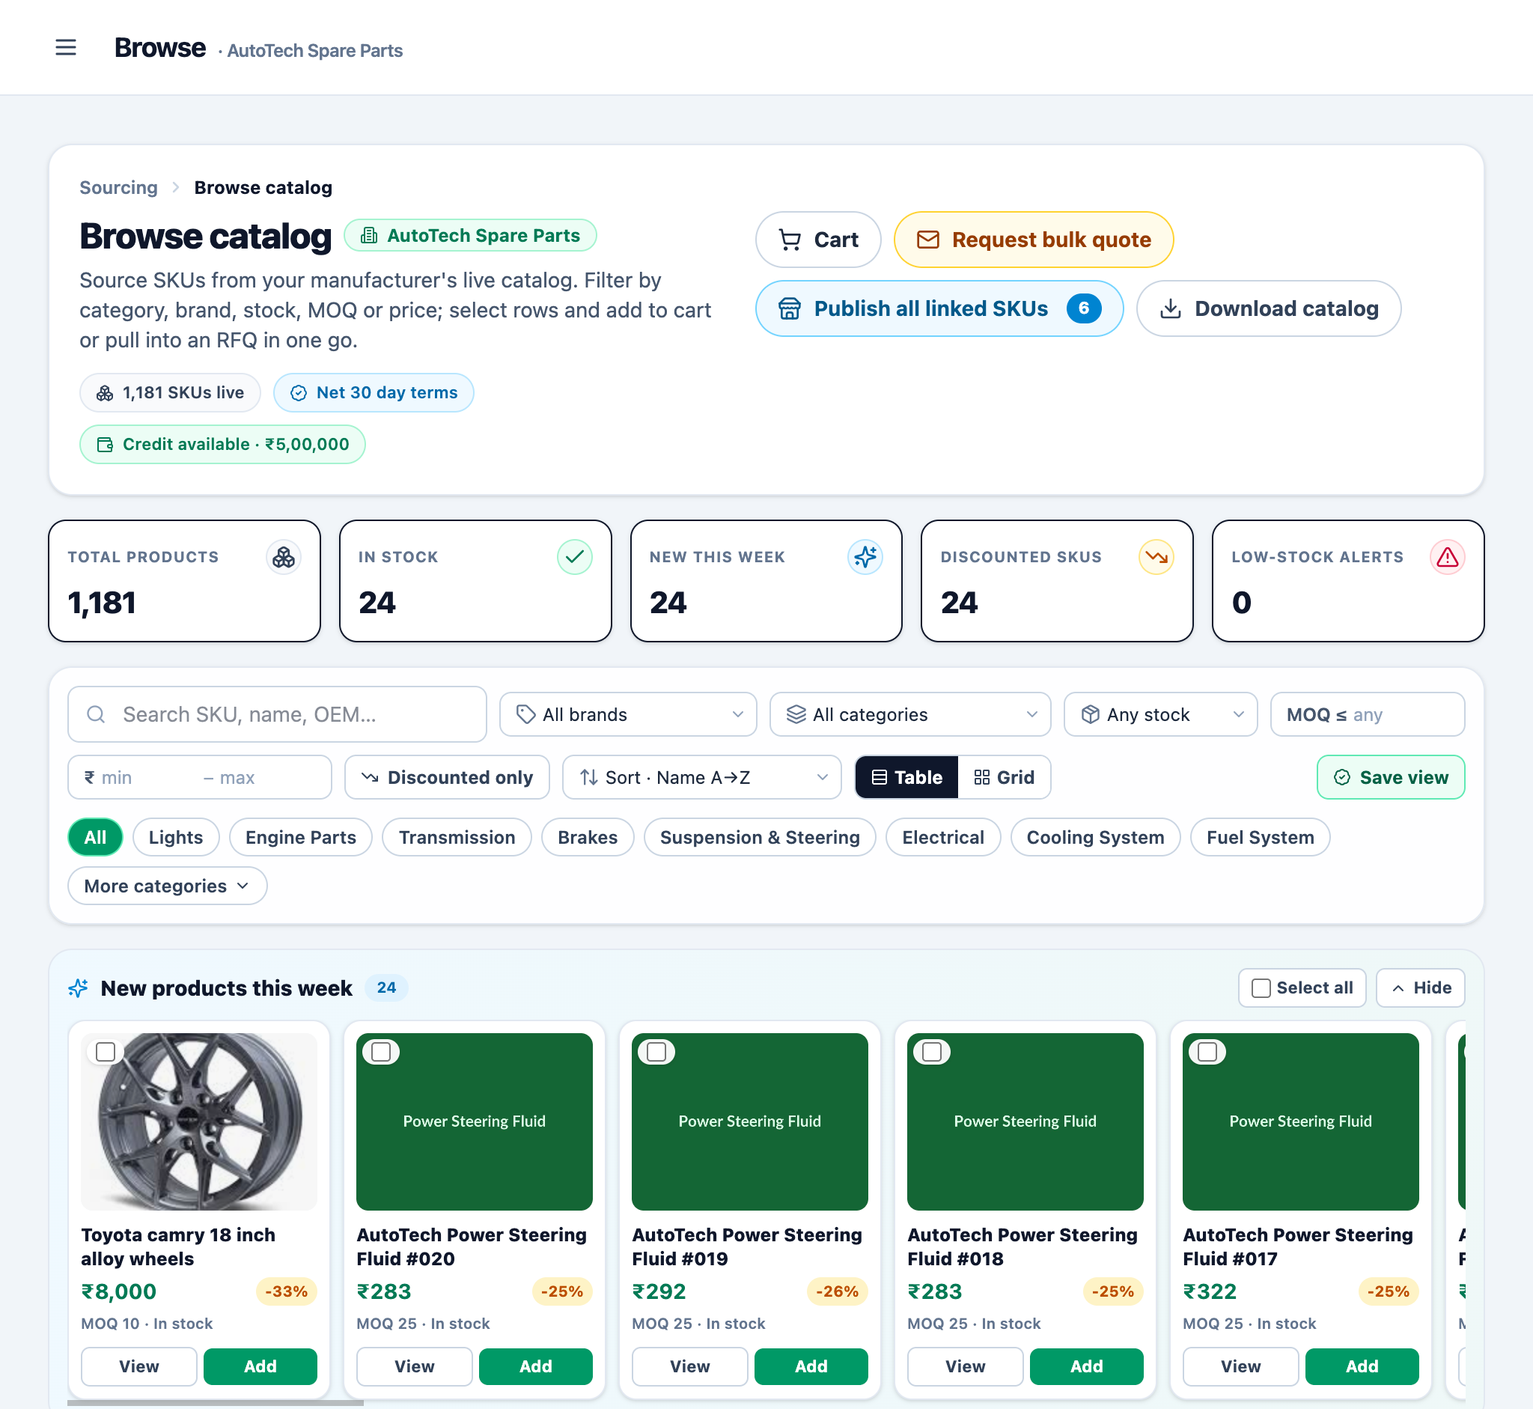Viewport: 1533px width, 1409px height.
Task: Click the 24 count badge beside New products
Action: coord(386,988)
